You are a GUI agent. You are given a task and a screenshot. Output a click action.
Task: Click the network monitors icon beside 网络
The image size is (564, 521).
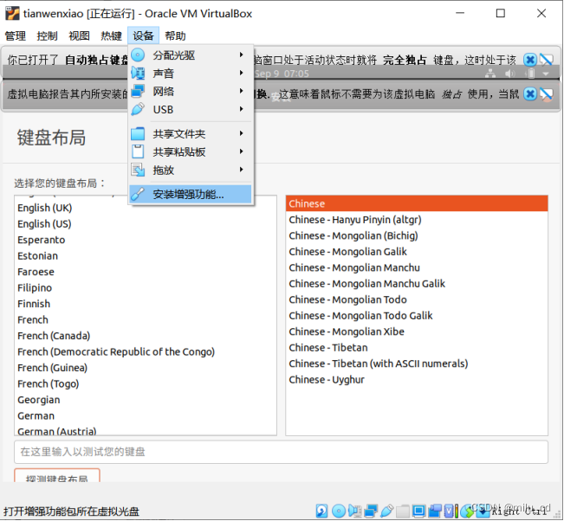pyautogui.click(x=138, y=91)
